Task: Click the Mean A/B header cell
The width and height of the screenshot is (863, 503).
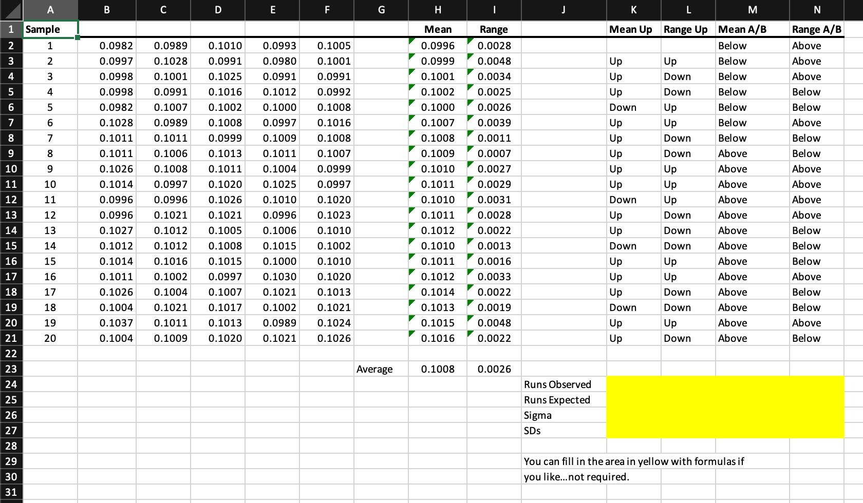Action: pyautogui.click(x=753, y=29)
